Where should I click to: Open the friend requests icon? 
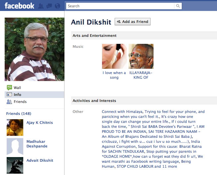41,6
